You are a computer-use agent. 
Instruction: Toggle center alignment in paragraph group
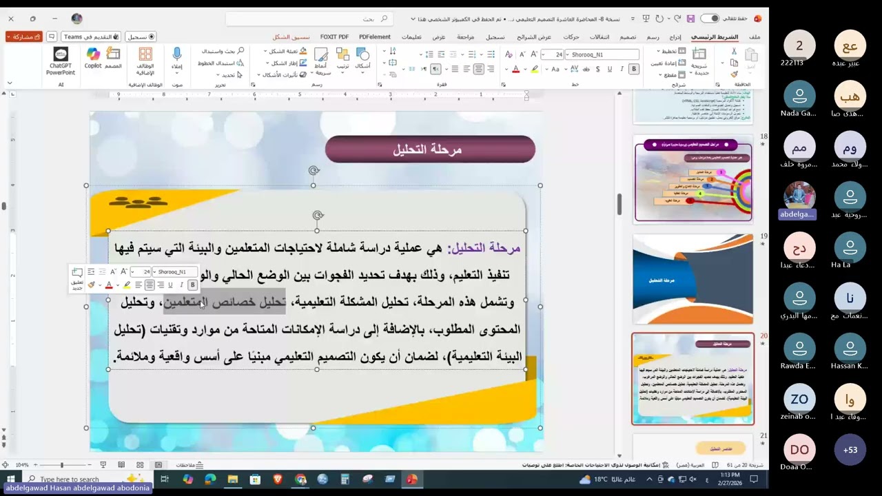(x=478, y=69)
